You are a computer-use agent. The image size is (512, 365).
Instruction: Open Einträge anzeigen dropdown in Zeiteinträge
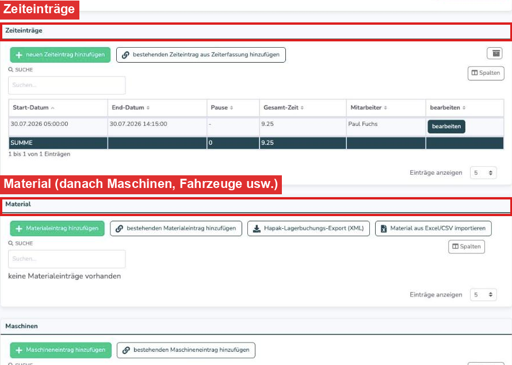click(x=483, y=173)
